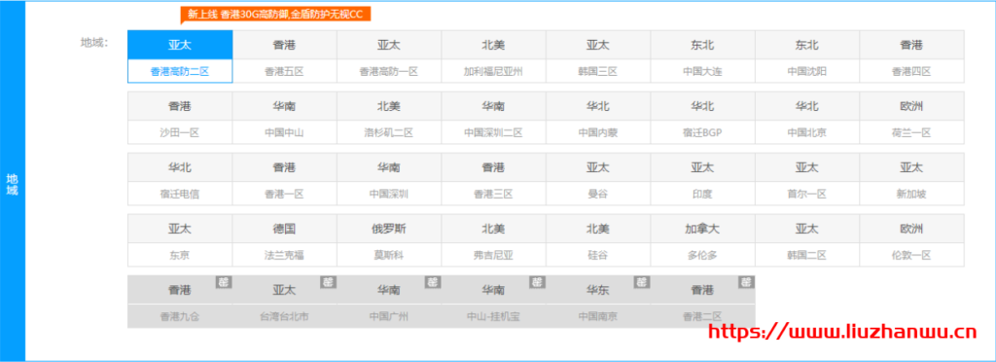Choose the 法兰克福 Germany region
The image size is (996, 362).
(285, 240)
